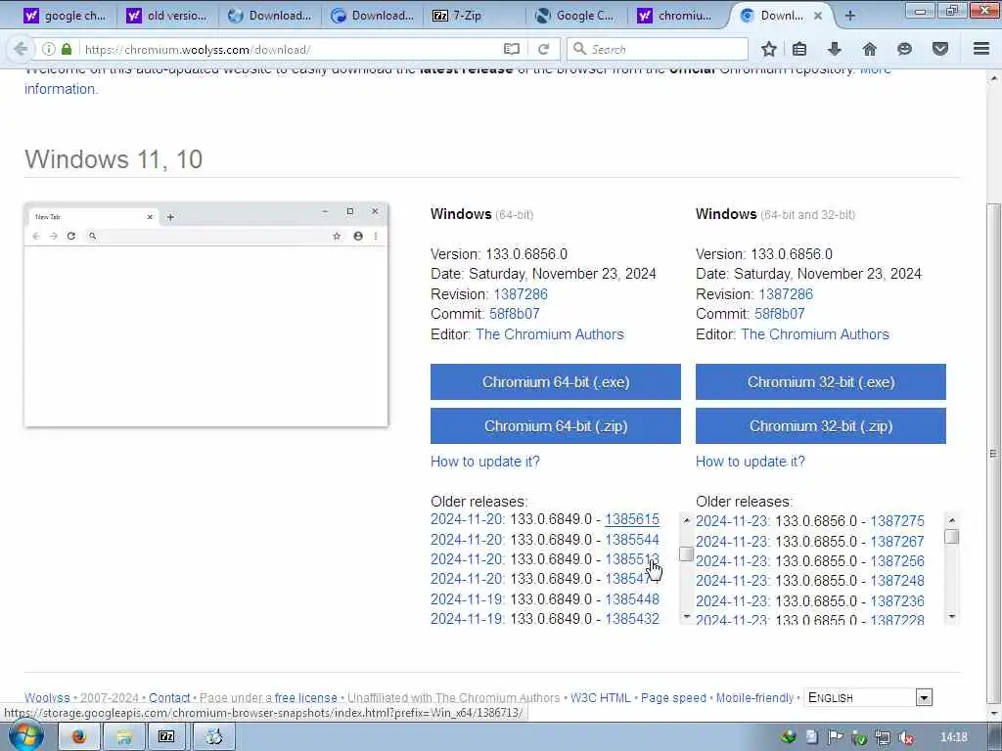Viewport: 1002px width, 751px height.
Task: Download Chromium 32-bit (.zip)
Action: (821, 426)
